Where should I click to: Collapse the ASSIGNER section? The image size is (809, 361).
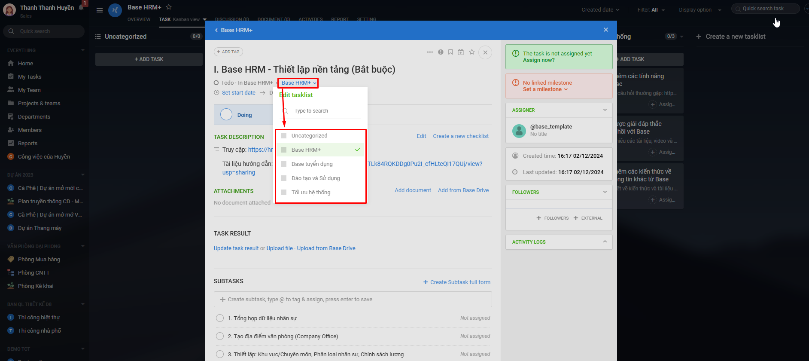[x=605, y=110]
